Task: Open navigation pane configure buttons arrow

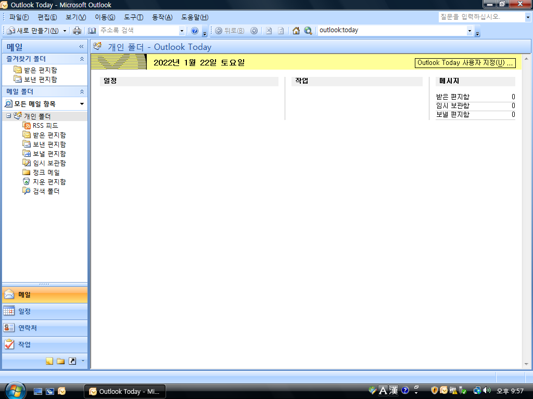Action: pyautogui.click(x=83, y=361)
